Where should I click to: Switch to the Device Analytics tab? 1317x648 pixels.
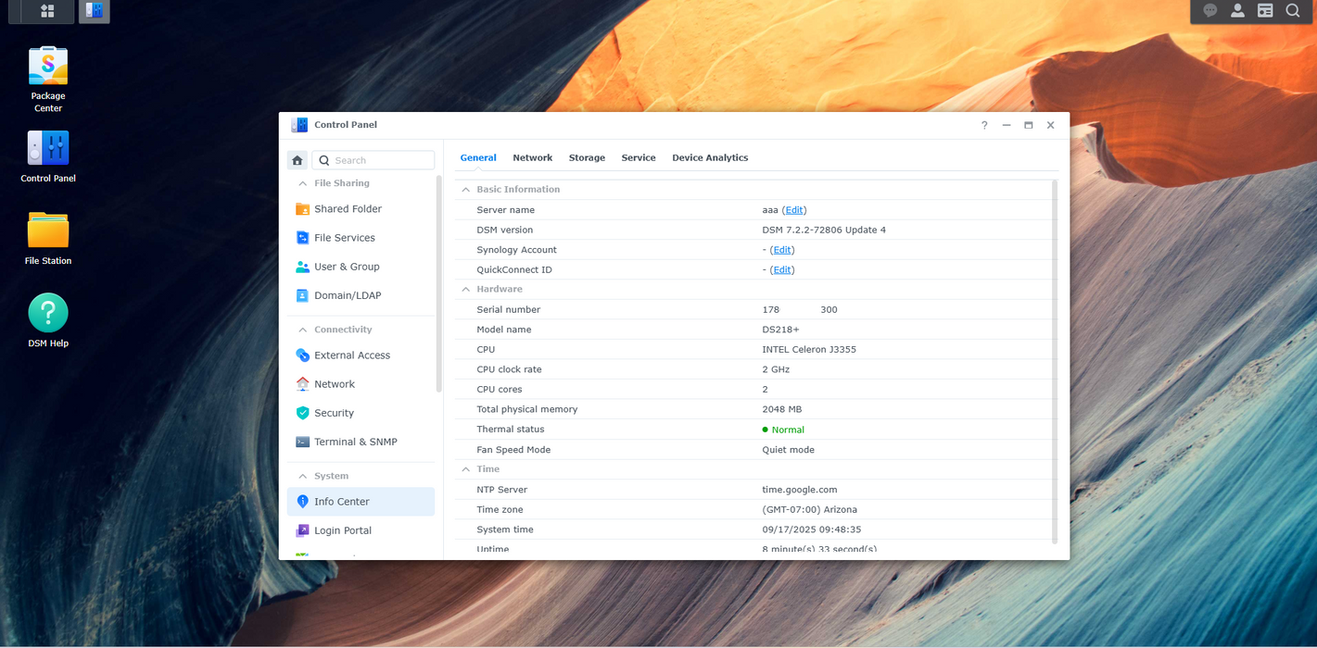click(710, 158)
